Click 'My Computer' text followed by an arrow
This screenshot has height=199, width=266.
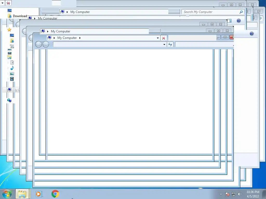(67, 38)
